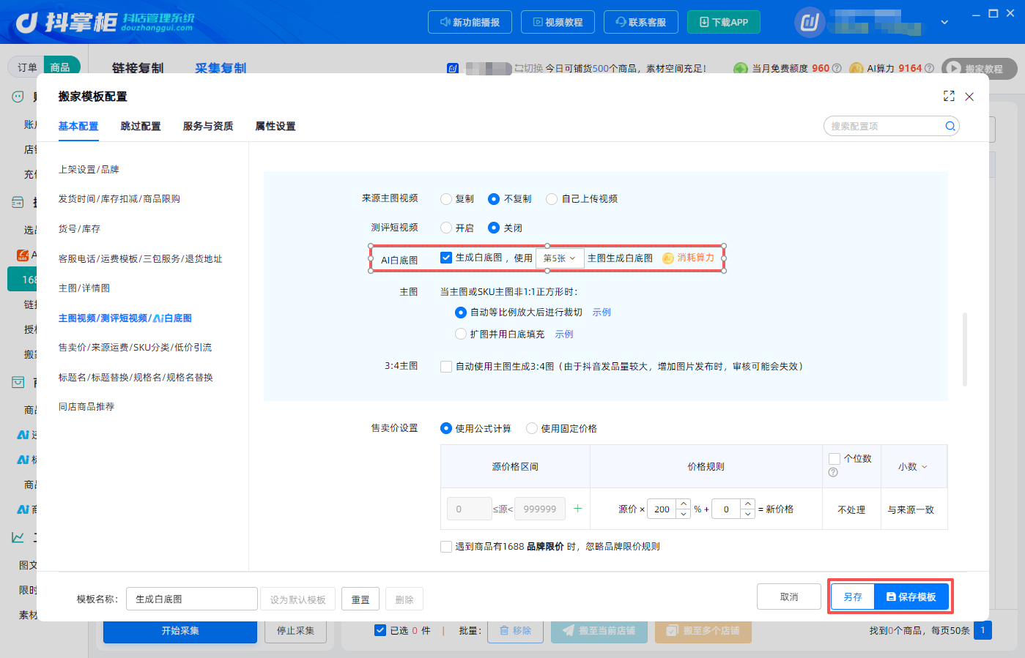This screenshot has height=658, width=1025.
Task: Open the 采集复制 tab
Action: (x=221, y=68)
